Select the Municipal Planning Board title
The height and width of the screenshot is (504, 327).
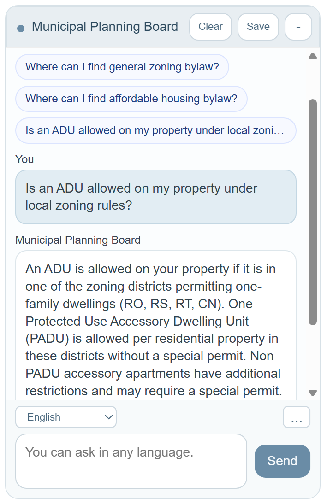click(x=105, y=26)
